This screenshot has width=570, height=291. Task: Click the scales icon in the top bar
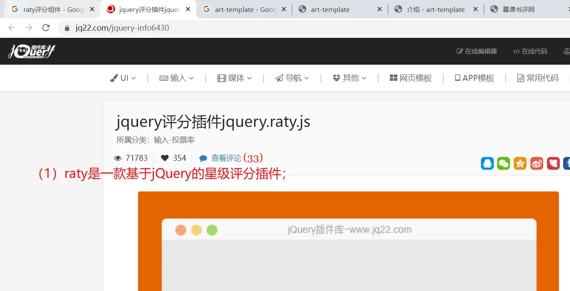coord(567,51)
